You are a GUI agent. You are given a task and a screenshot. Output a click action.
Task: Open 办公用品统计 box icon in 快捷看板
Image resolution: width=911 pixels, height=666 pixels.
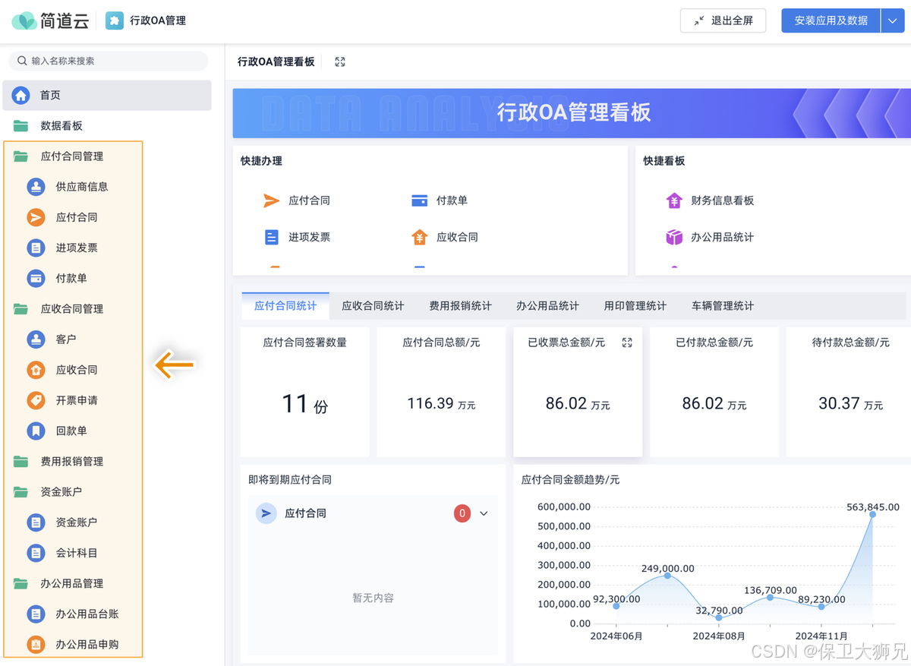[674, 237]
